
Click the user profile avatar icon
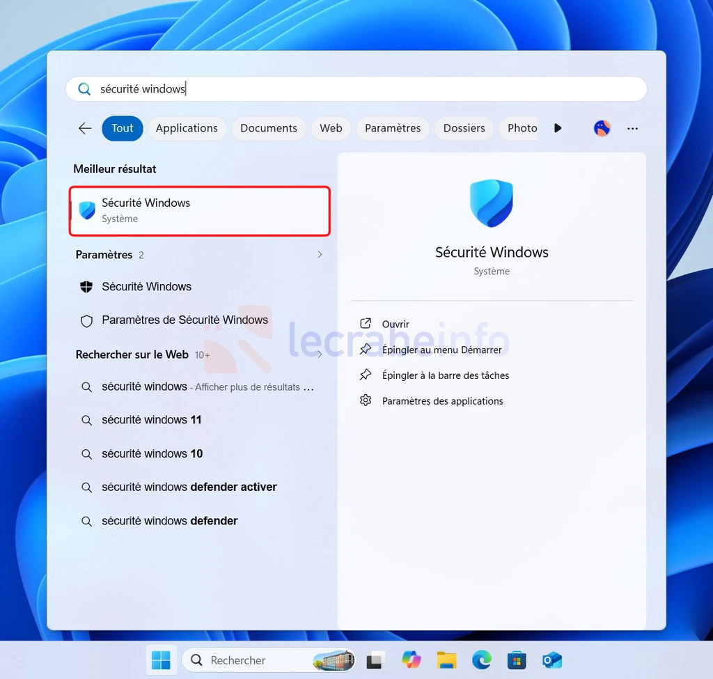(x=602, y=128)
